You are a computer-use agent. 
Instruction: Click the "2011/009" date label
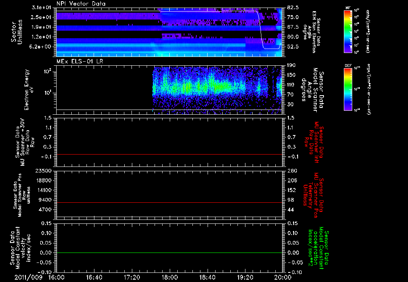28,277
